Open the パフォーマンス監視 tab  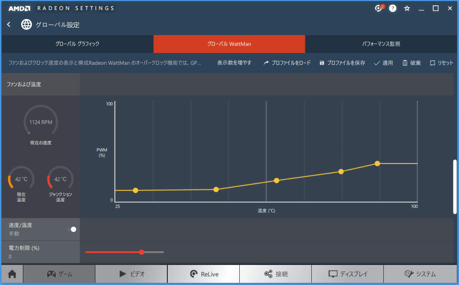pyautogui.click(x=381, y=44)
